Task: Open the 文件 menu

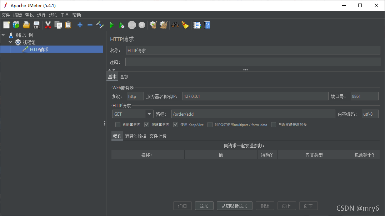Action: pyautogui.click(x=6, y=15)
